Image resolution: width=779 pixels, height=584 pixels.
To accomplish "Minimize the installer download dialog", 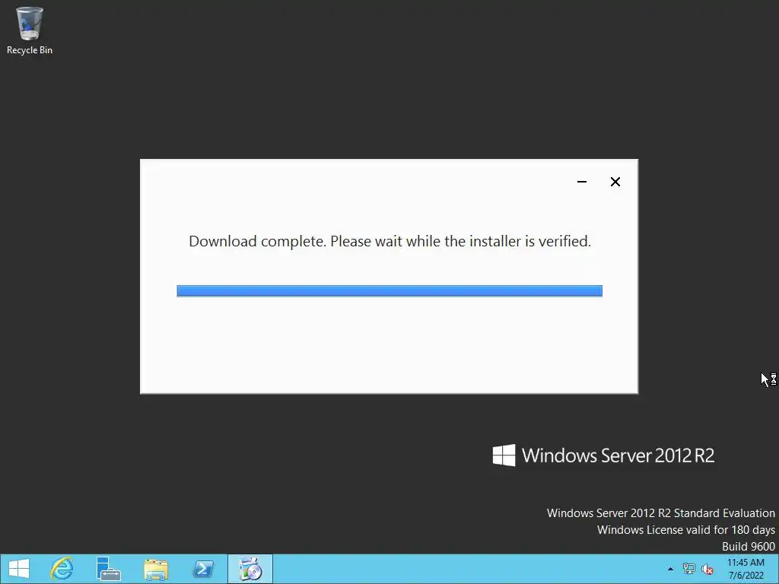I will pos(582,182).
